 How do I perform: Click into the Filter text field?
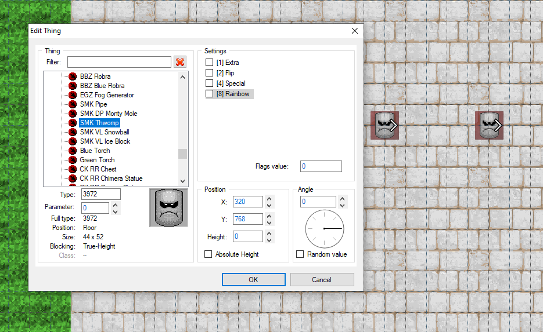coord(119,62)
